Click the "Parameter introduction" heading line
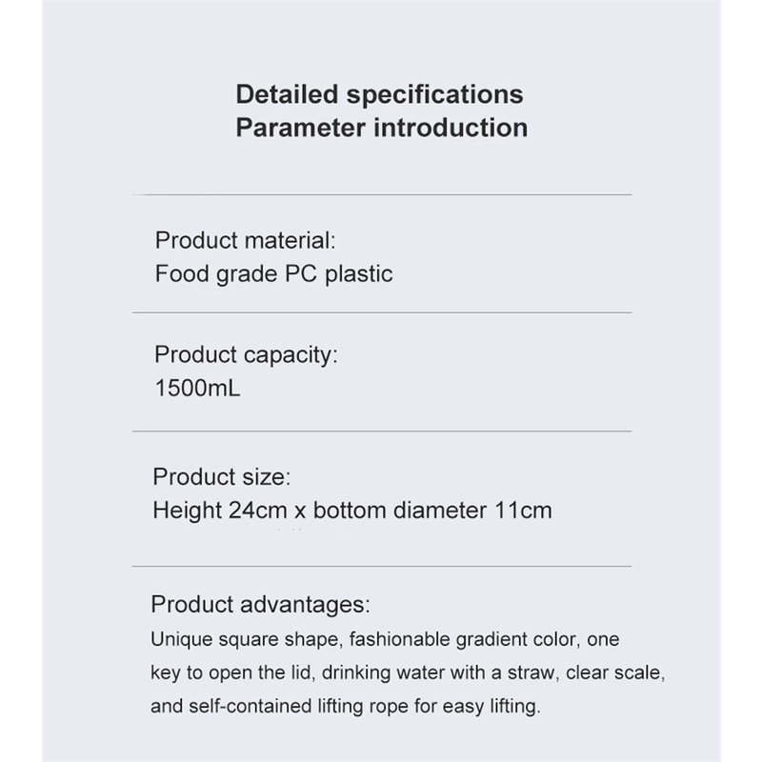762x762 pixels. 381,128
